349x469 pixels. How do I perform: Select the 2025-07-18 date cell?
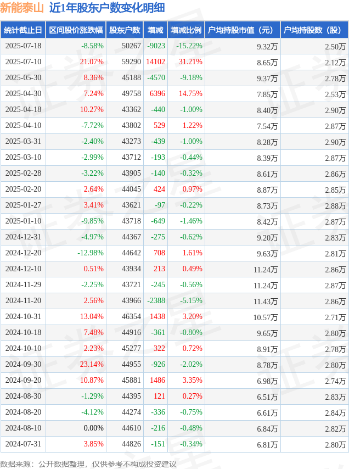pyautogui.click(x=23, y=46)
